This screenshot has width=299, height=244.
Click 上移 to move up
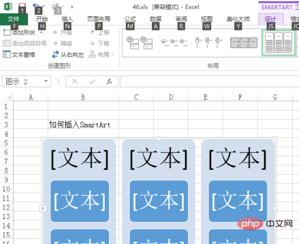click(100, 32)
